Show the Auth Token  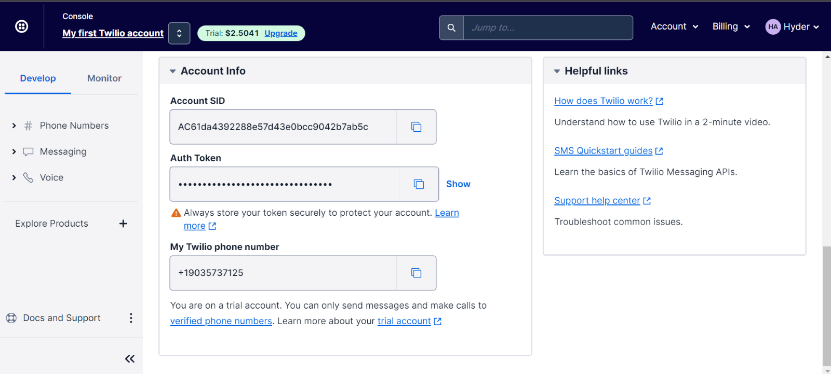(458, 184)
